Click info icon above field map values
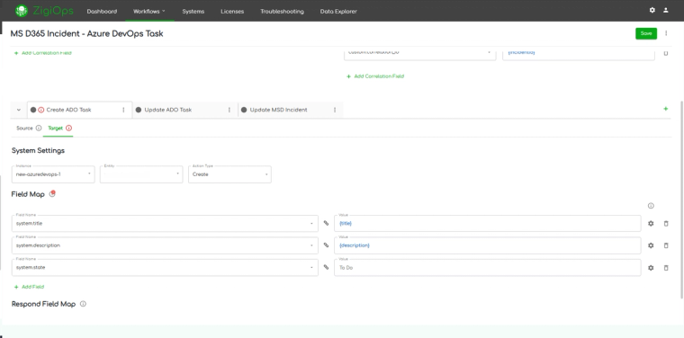684x338 pixels. 651,206
